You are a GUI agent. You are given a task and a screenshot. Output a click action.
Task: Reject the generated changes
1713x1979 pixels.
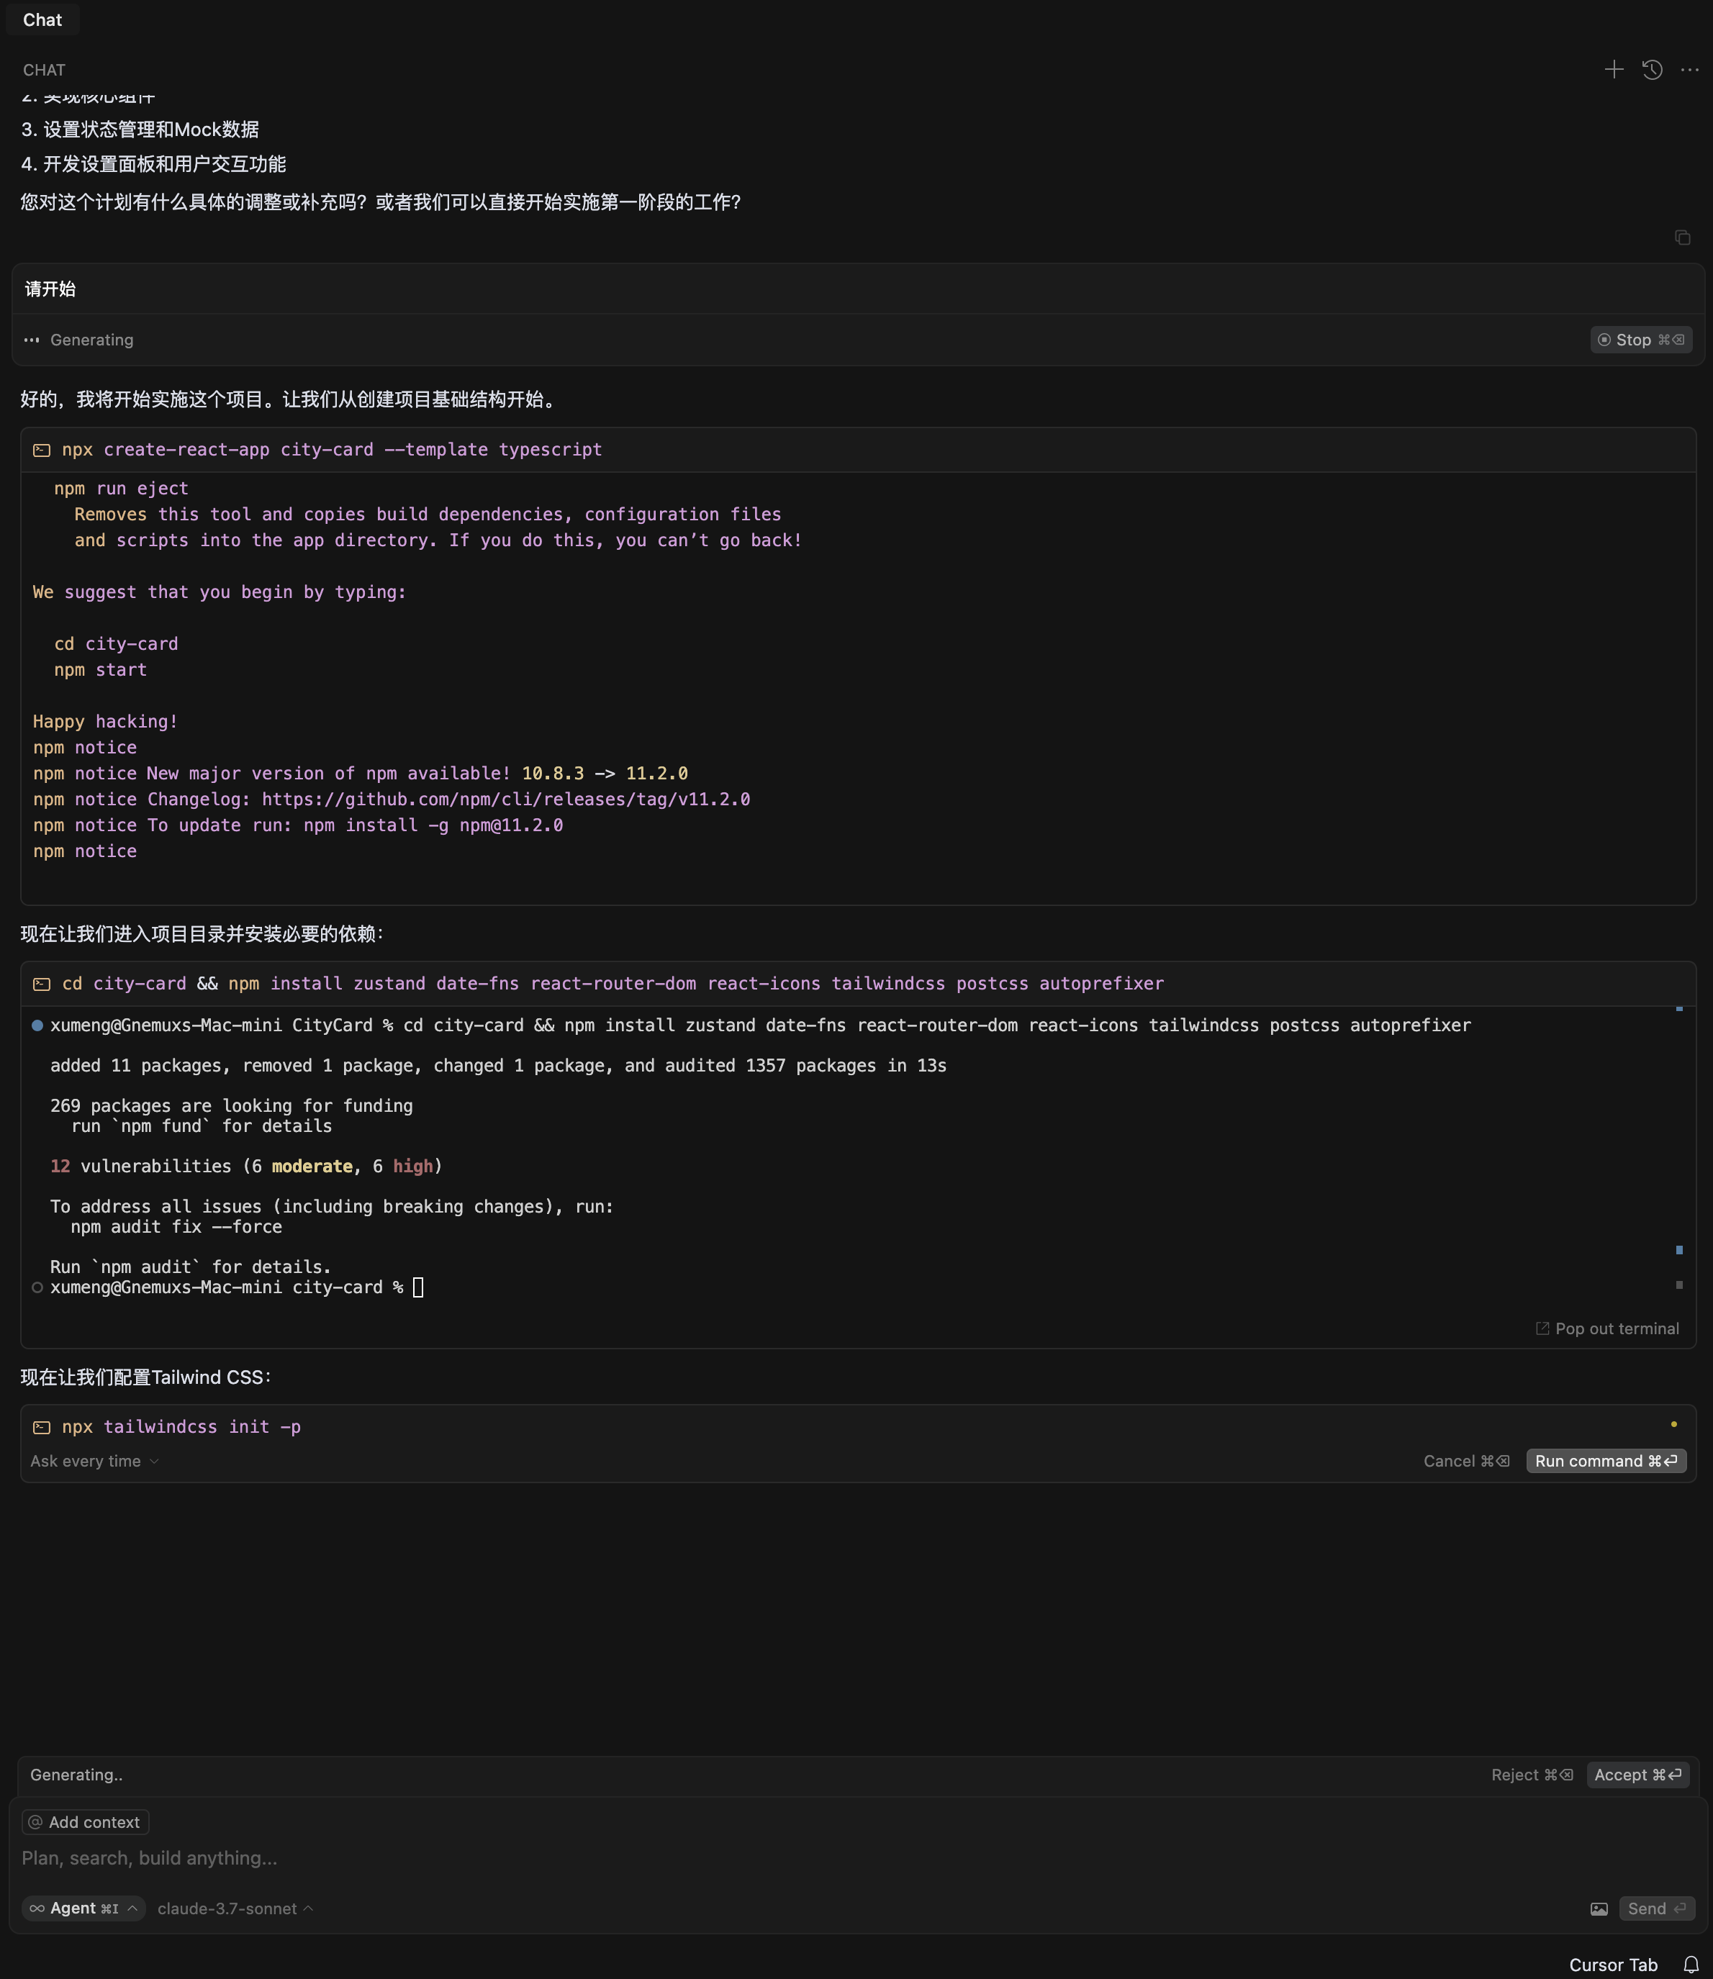coord(1532,1774)
